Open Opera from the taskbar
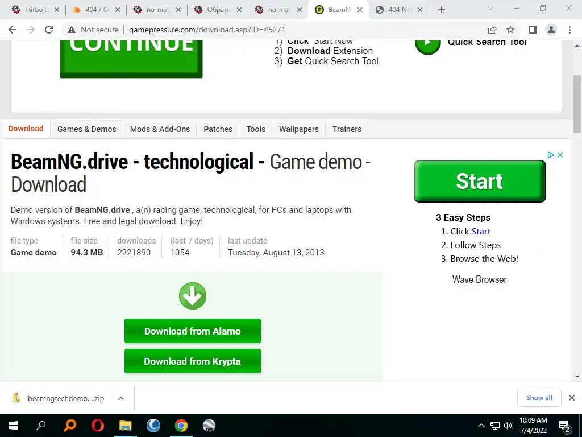 [x=98, y=426]
